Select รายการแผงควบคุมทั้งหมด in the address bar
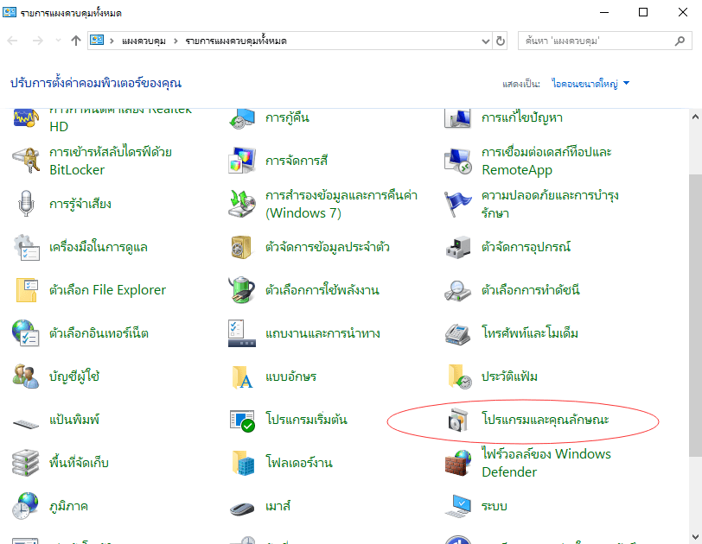702x544 pixels. pos(235,40)
